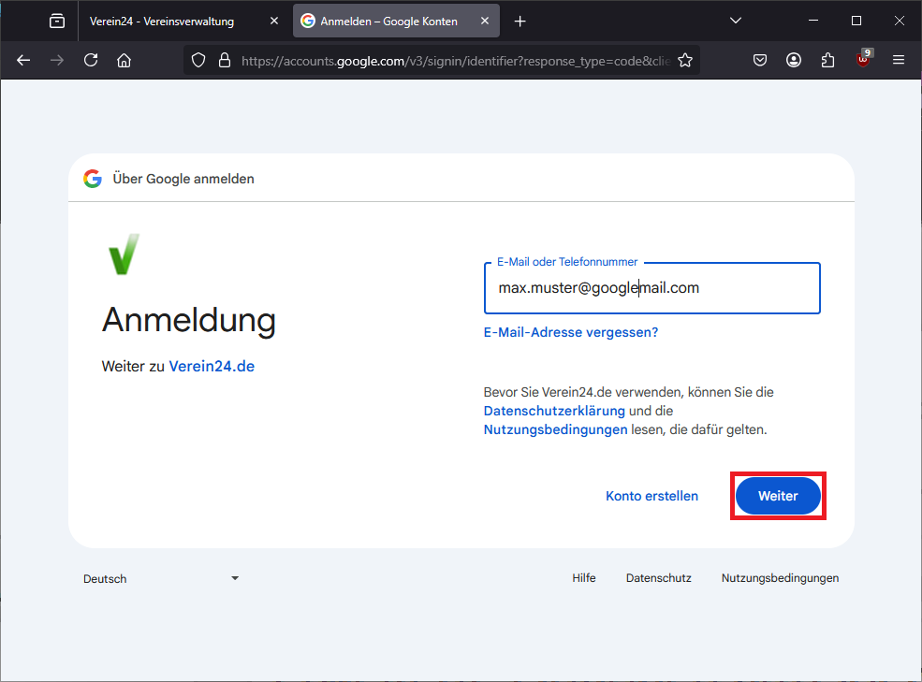
Task: Open the Datenschutz footer link
Action: click(659, 578)
